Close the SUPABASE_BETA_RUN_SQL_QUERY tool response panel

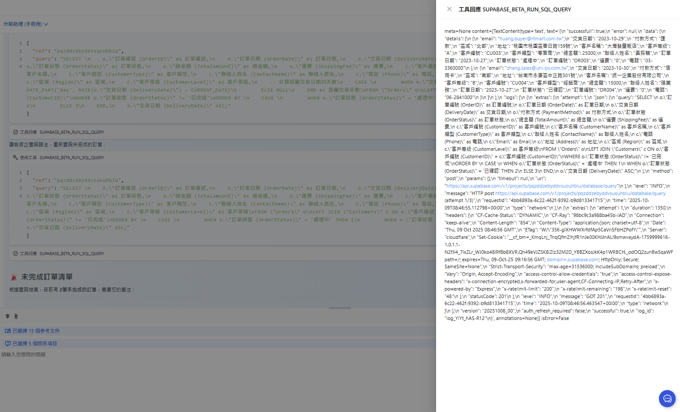449,9
